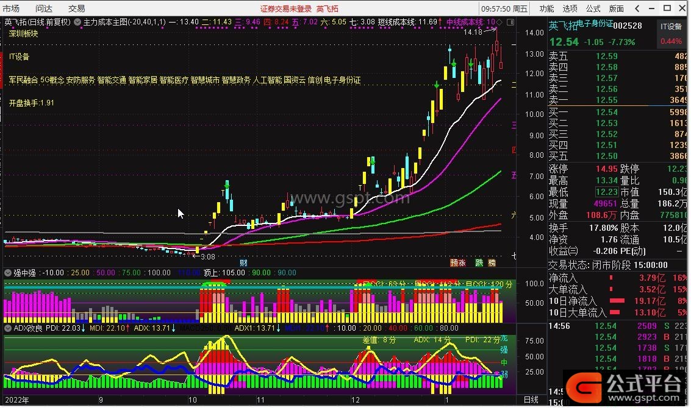The image size is (691, 408).
Task: Click the MDI: 22.10 indicator value
Action: (x=107, y=328)
